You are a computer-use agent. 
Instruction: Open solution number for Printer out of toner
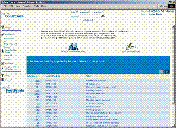tap(37, 81)
